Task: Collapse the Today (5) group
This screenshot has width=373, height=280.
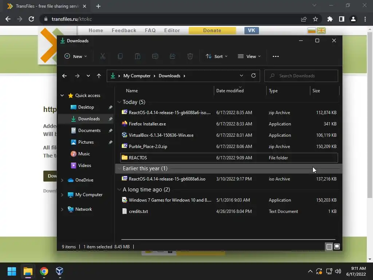Action: [x=119, y=102]
